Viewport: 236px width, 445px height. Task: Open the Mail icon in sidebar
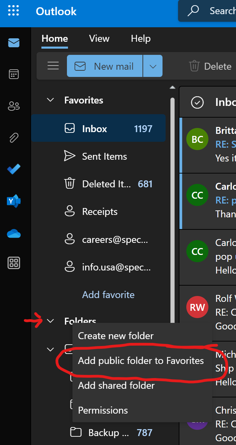(14, 43)
